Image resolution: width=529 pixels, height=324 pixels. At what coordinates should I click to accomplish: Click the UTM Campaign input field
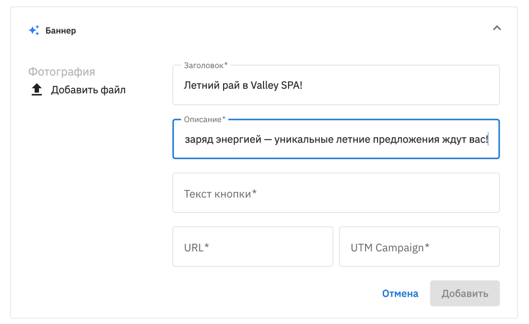pyautogui.click(x=419, y=247)
